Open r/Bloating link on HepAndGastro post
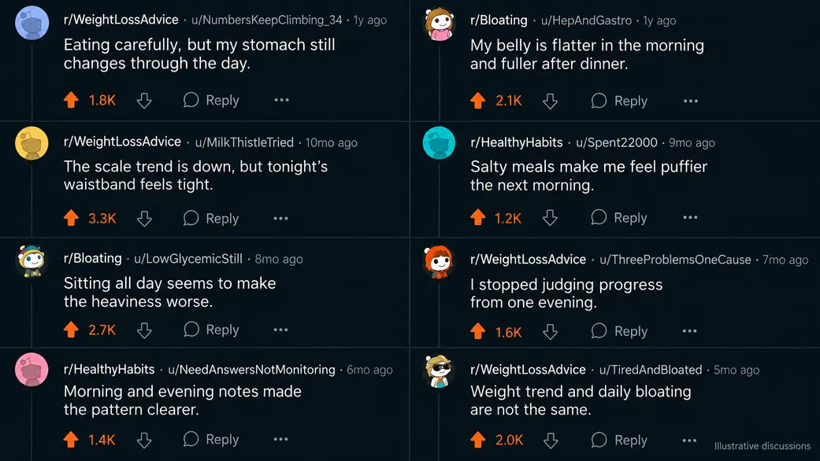This screenshot has height=461, width=820. [x=499, y=20]
